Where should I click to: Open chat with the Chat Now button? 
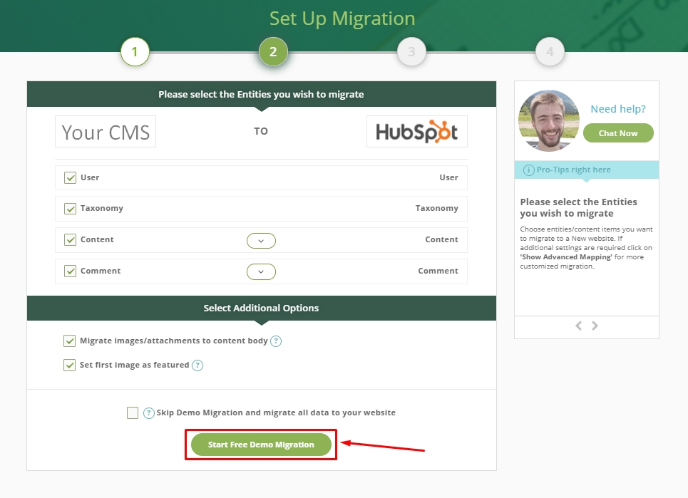tap(618, 133)
